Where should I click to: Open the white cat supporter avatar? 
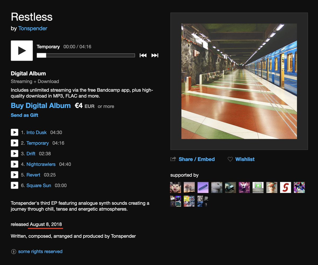click(x=217, y=187)
